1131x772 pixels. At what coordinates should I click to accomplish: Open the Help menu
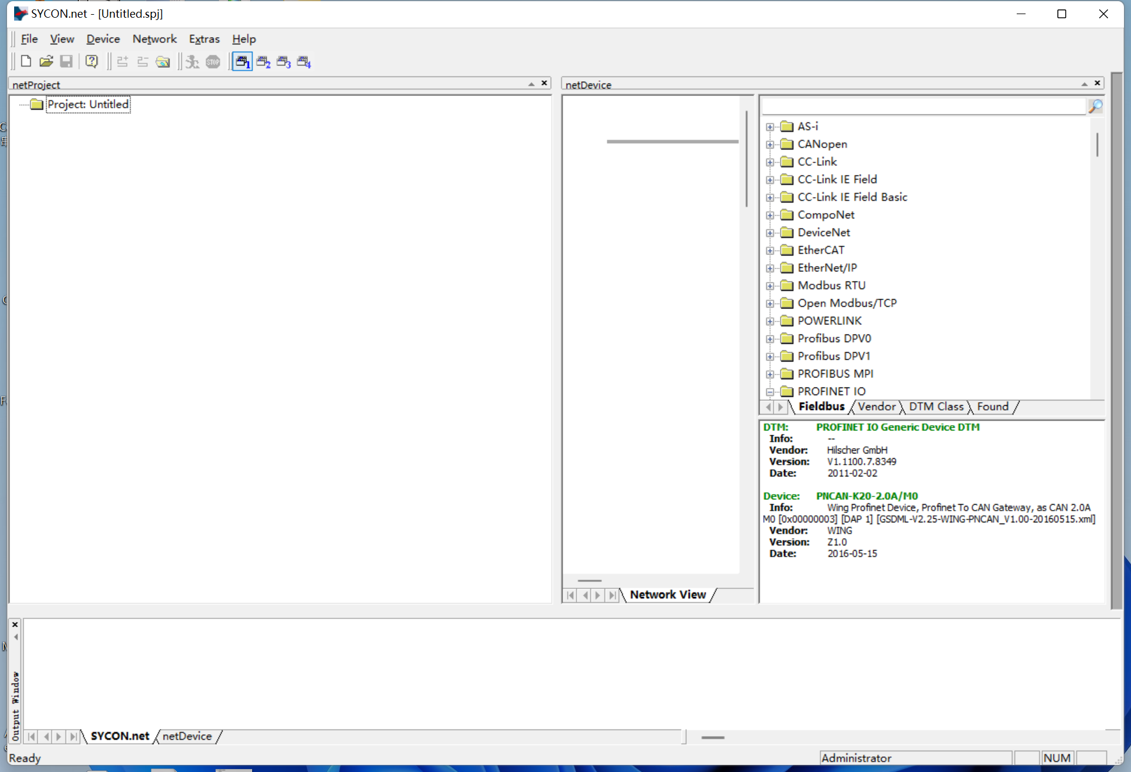(x=244, y=39)
